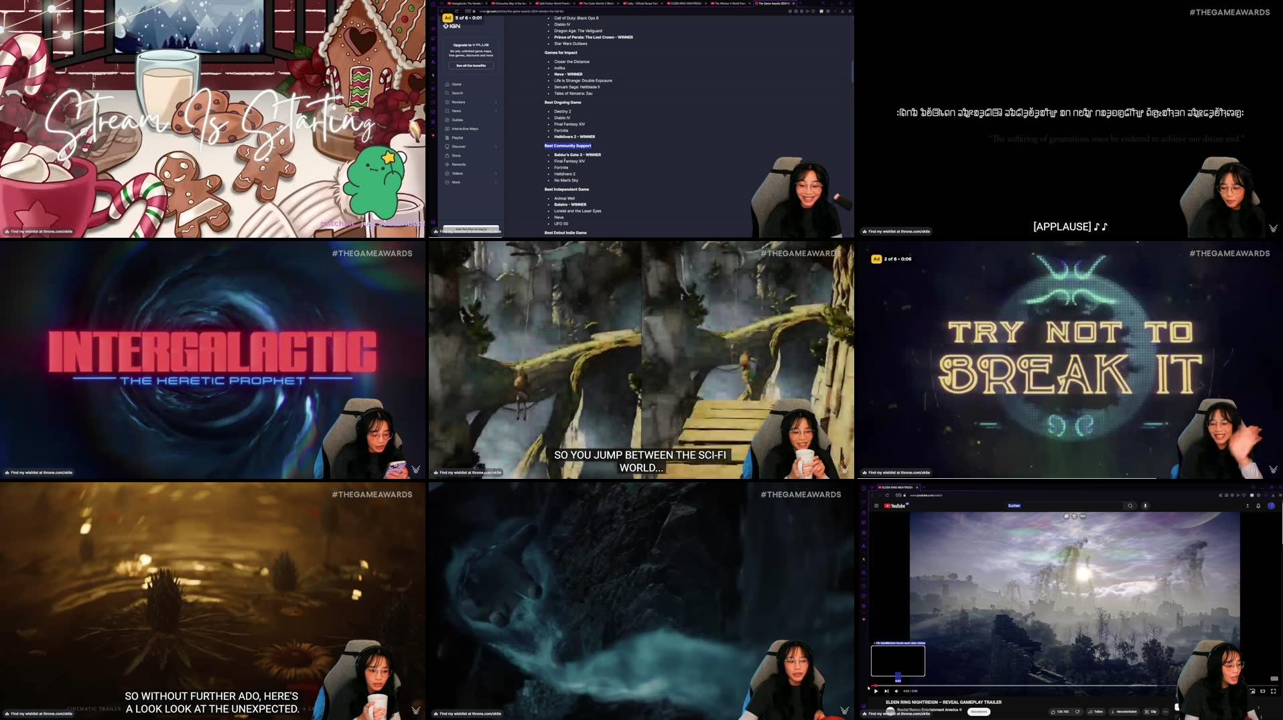
Task: Open the Try Not To Break It thumbnail
Action: (x=1070, y=360)
